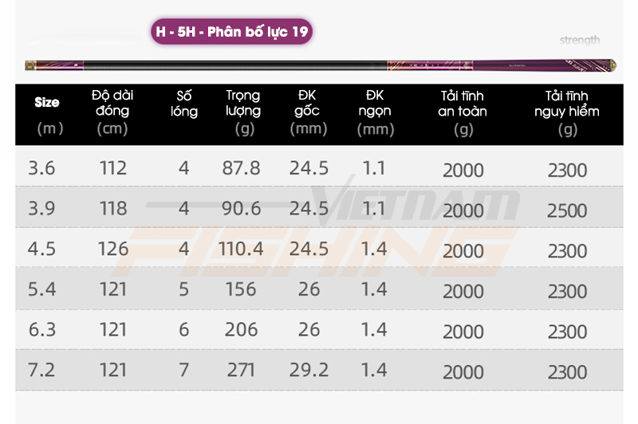Image resolution: width=638 pixels, height=424 pixels.
Task: Click the 7.2 size cell
Action: (41, 370)
